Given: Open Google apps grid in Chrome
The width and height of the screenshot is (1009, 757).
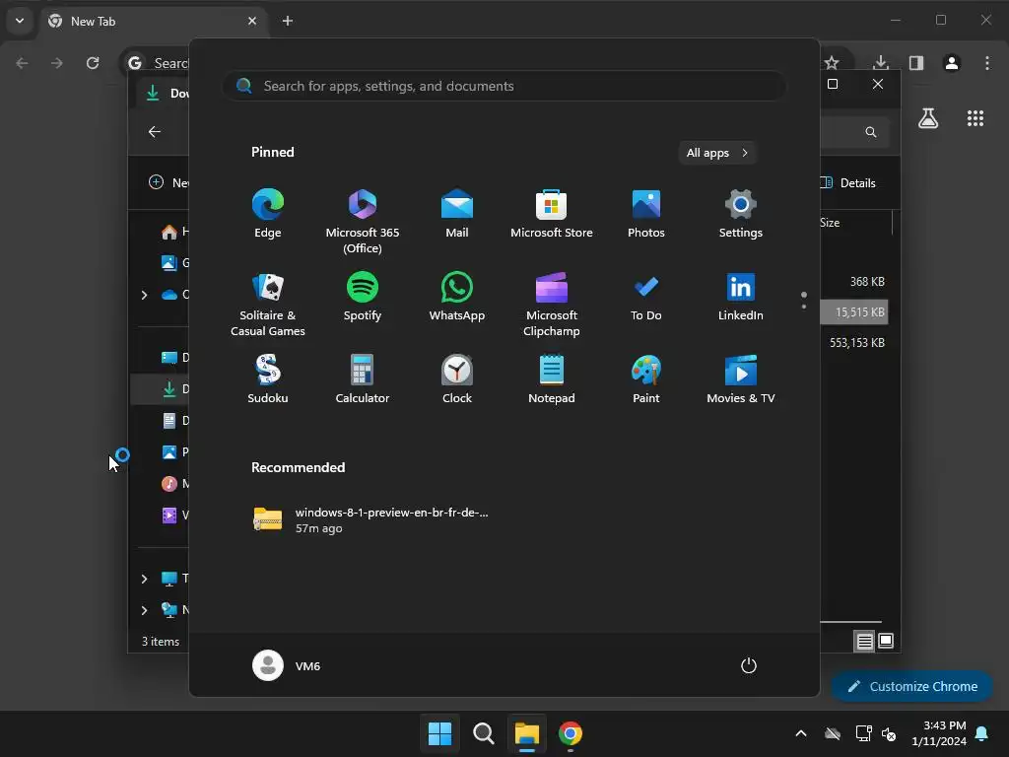Looking at the screenshot, I should (x=975, y=118).
